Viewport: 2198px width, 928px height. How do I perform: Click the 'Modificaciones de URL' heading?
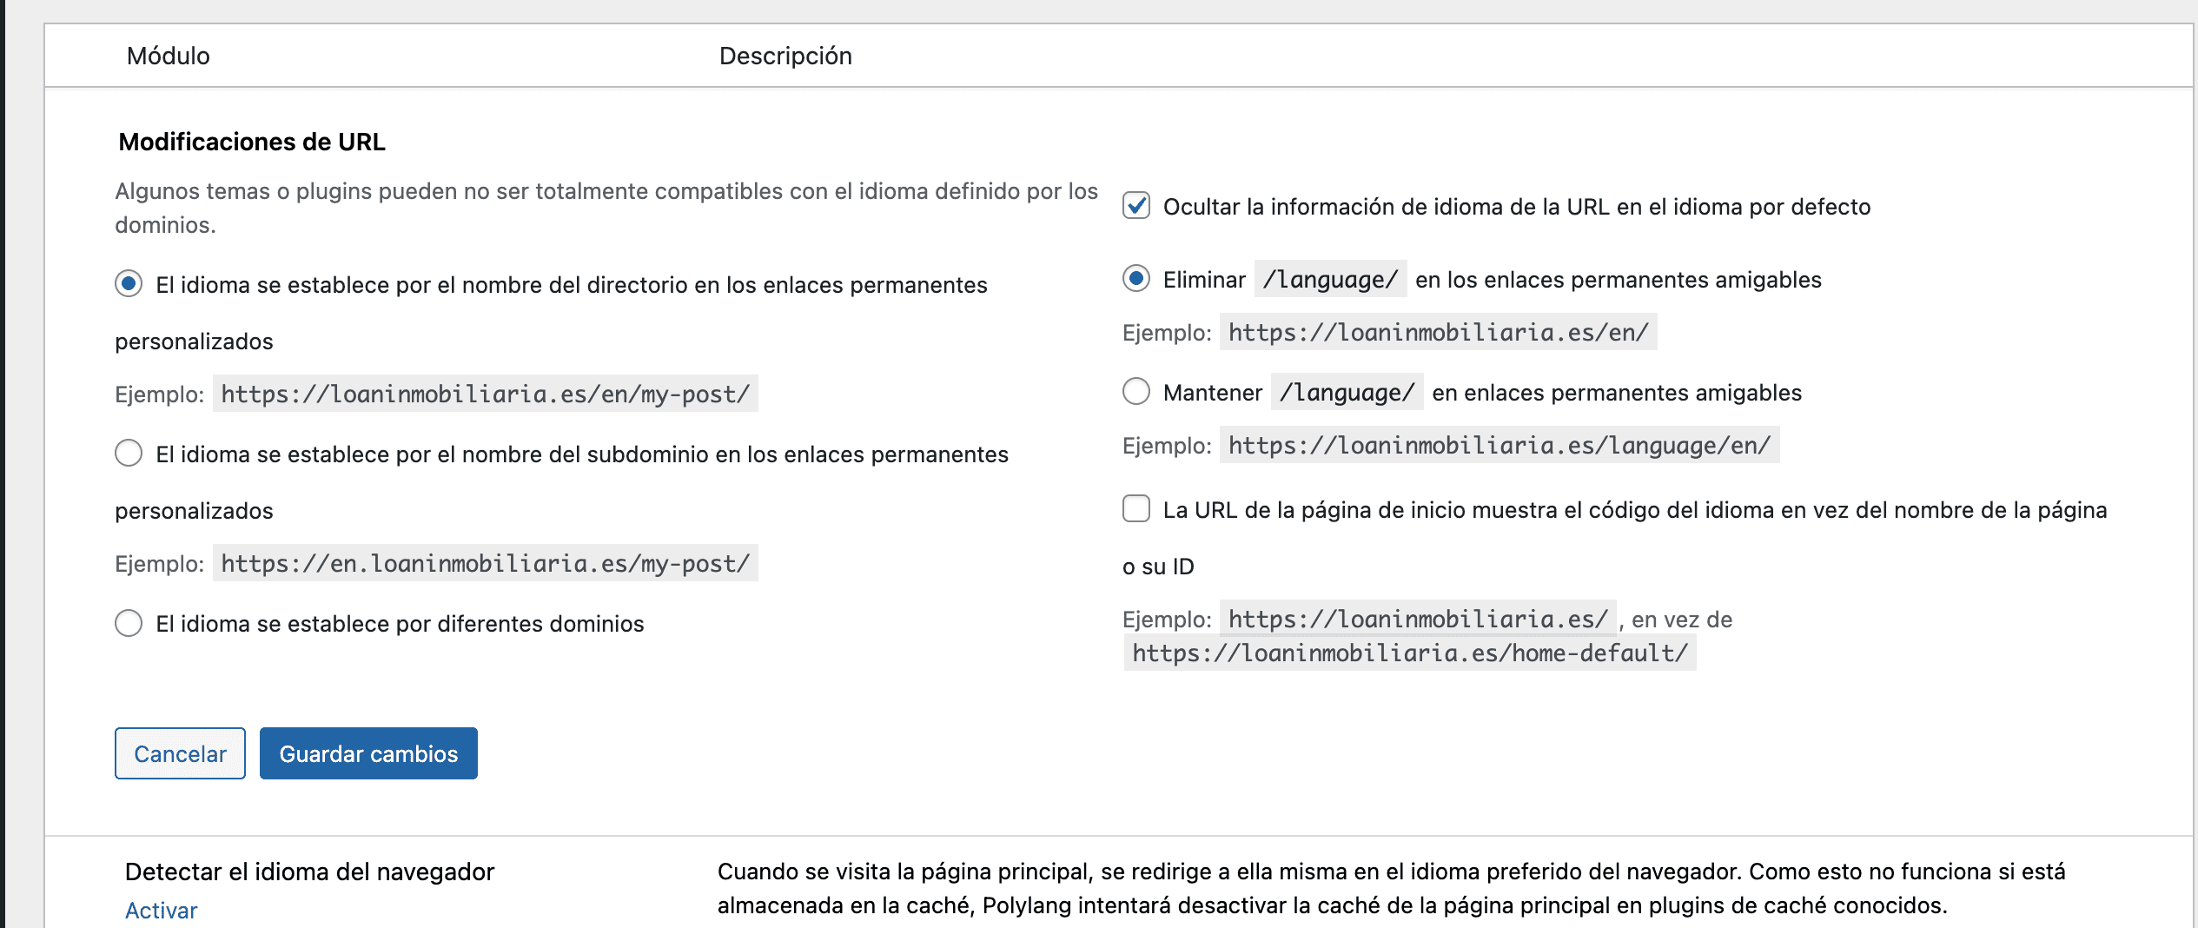252,142
